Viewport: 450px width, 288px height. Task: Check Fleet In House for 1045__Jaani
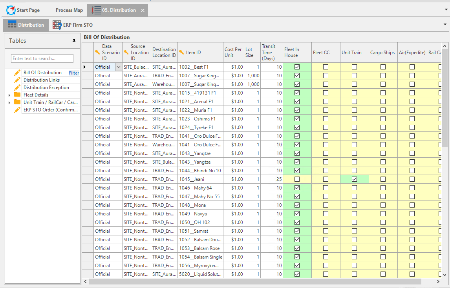pos(297,179)
